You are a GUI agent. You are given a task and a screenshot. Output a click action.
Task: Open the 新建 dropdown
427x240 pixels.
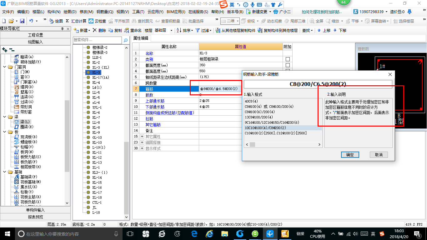[x=83, y=30]
